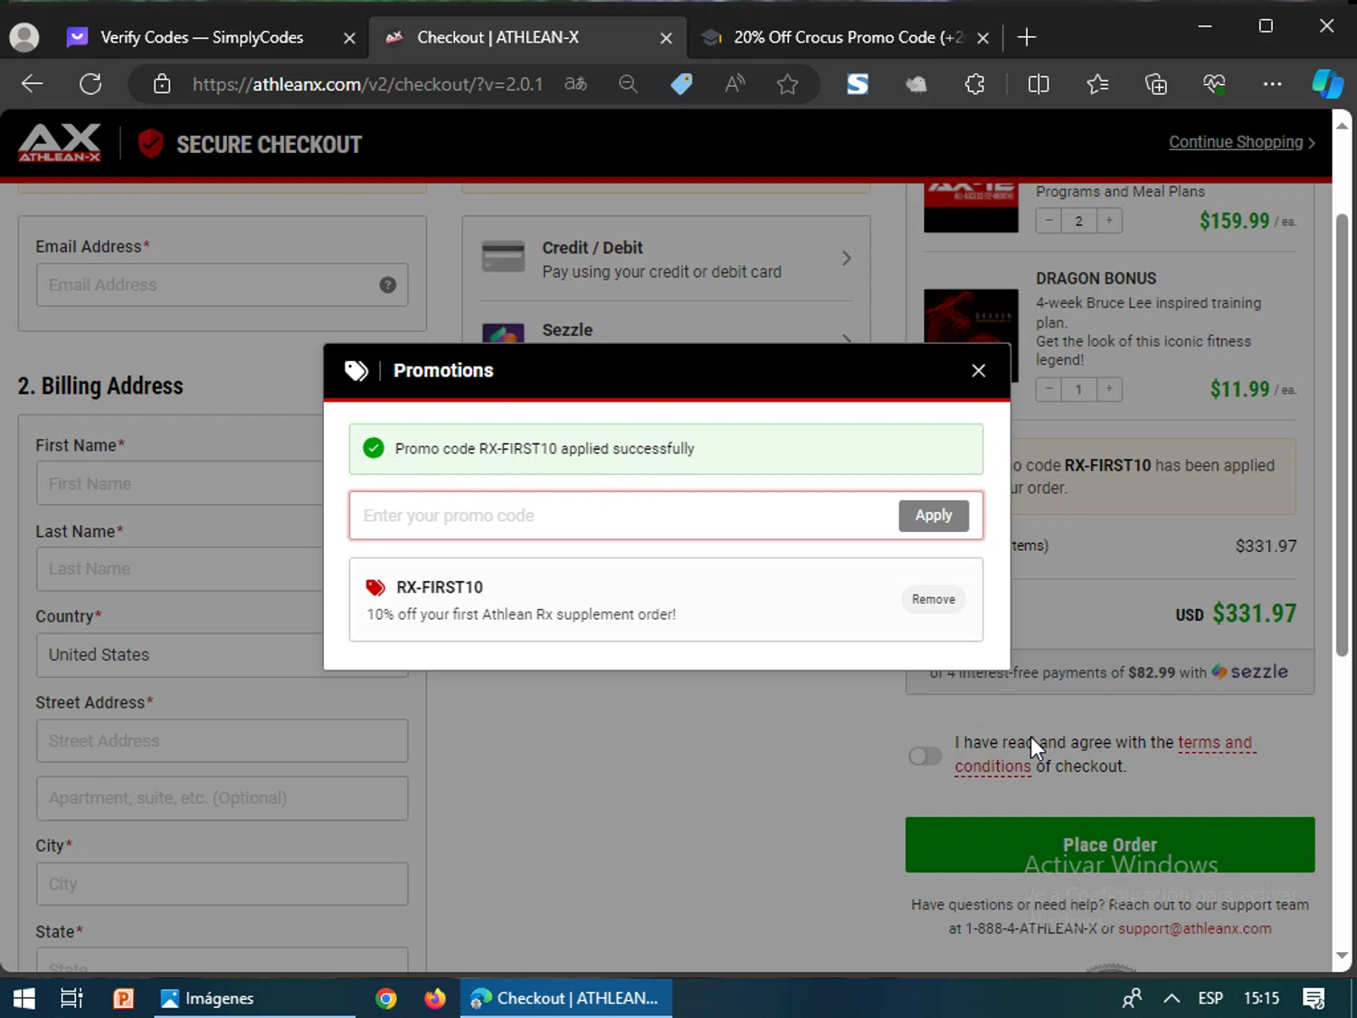Open the shopping price tag icon
Viewport: 1357px width, 1018px height.
click(681, 84)
